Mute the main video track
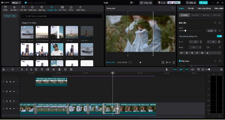Screen dimensions: 225x120 14,108
